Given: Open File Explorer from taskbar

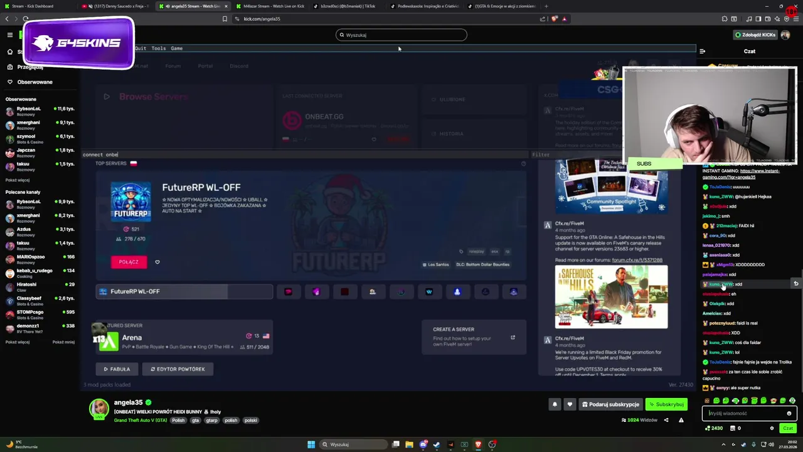Looking at the screenshot, I should (x=409, y=444).
